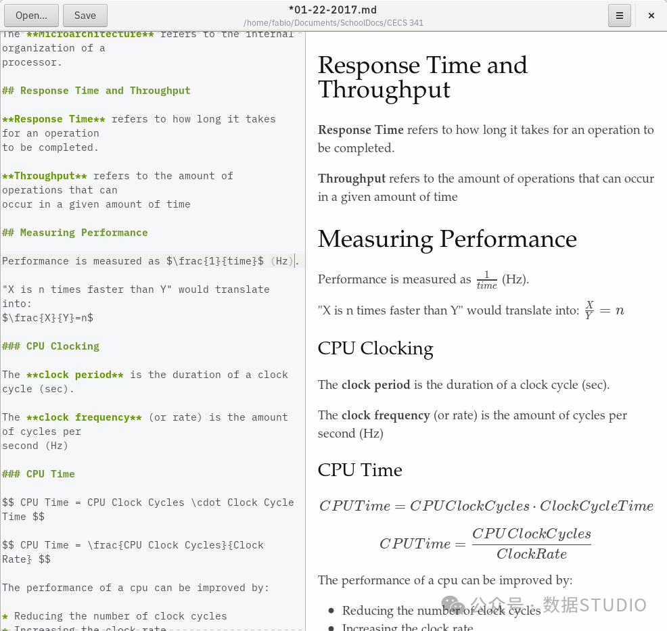Click the '## Measuring Performance' source line
This screenshot has height=631, width=667.
tap(75, 233)
